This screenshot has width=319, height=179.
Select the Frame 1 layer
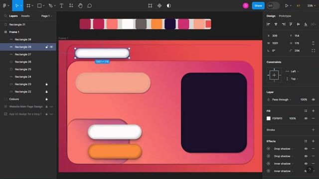28,32
